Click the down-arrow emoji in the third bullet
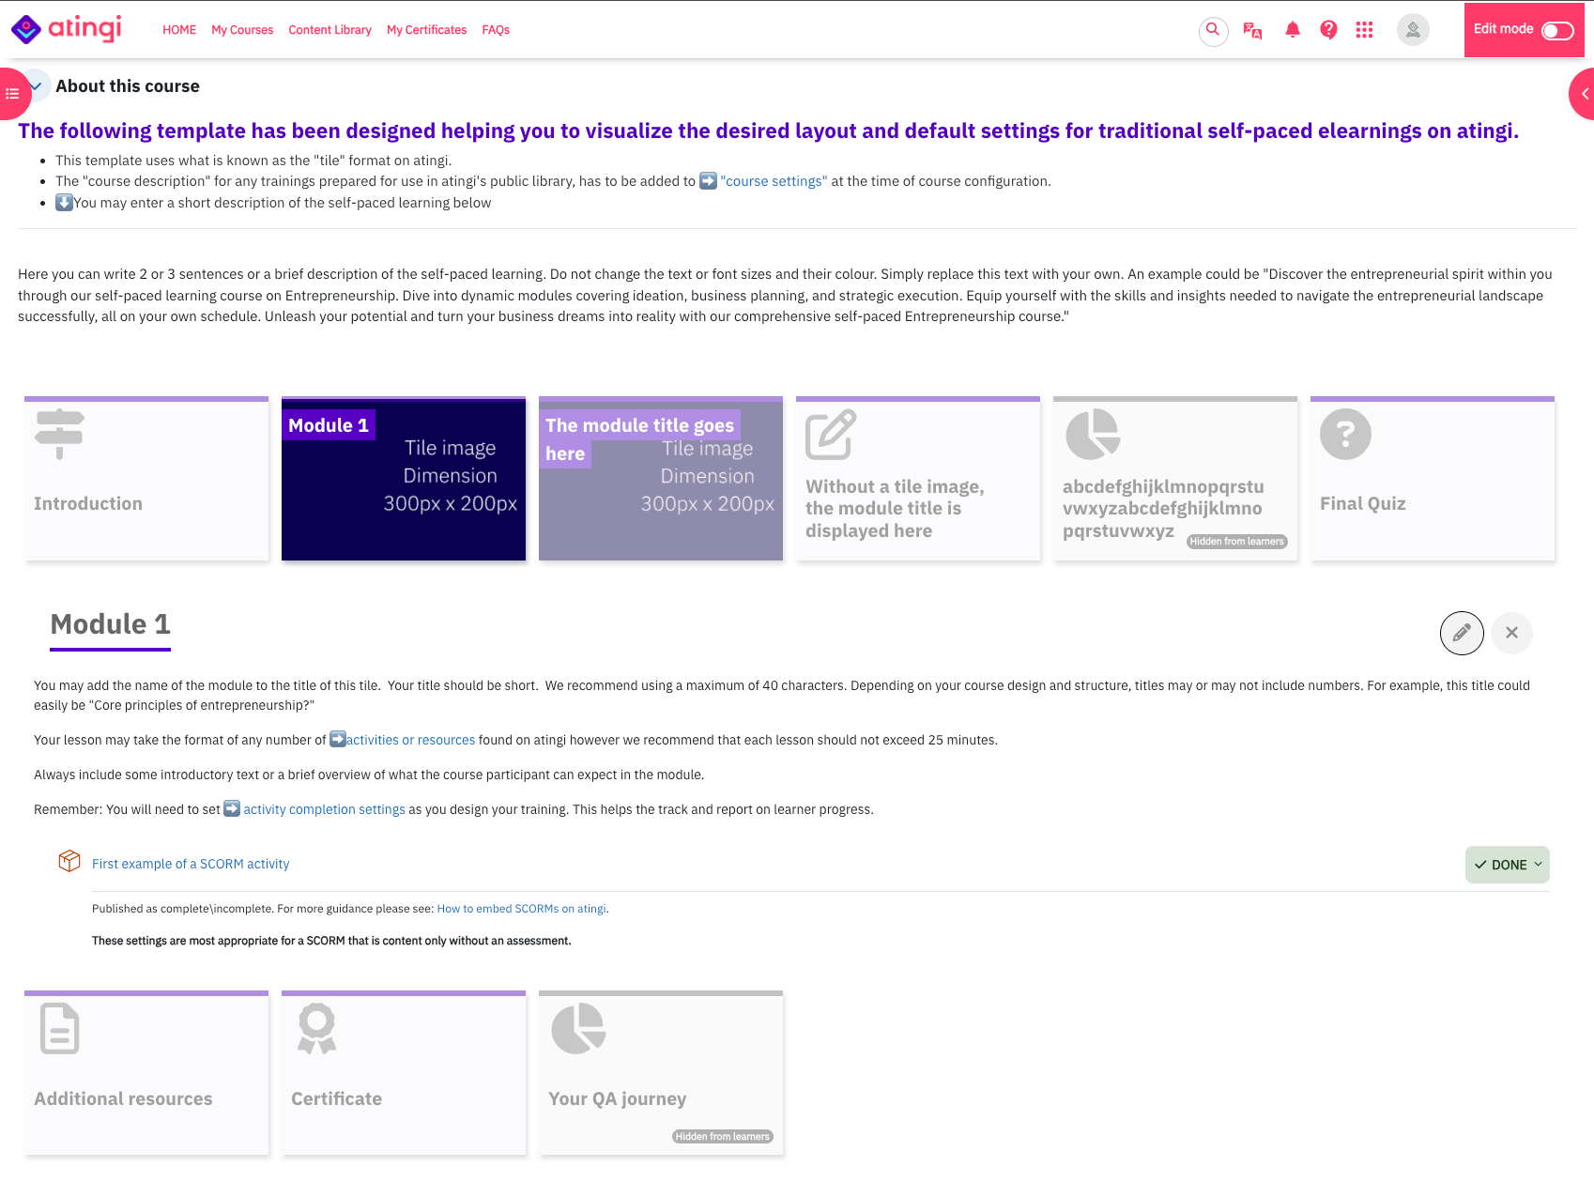The image size is (1594, 1197). (x=64, y=202)
